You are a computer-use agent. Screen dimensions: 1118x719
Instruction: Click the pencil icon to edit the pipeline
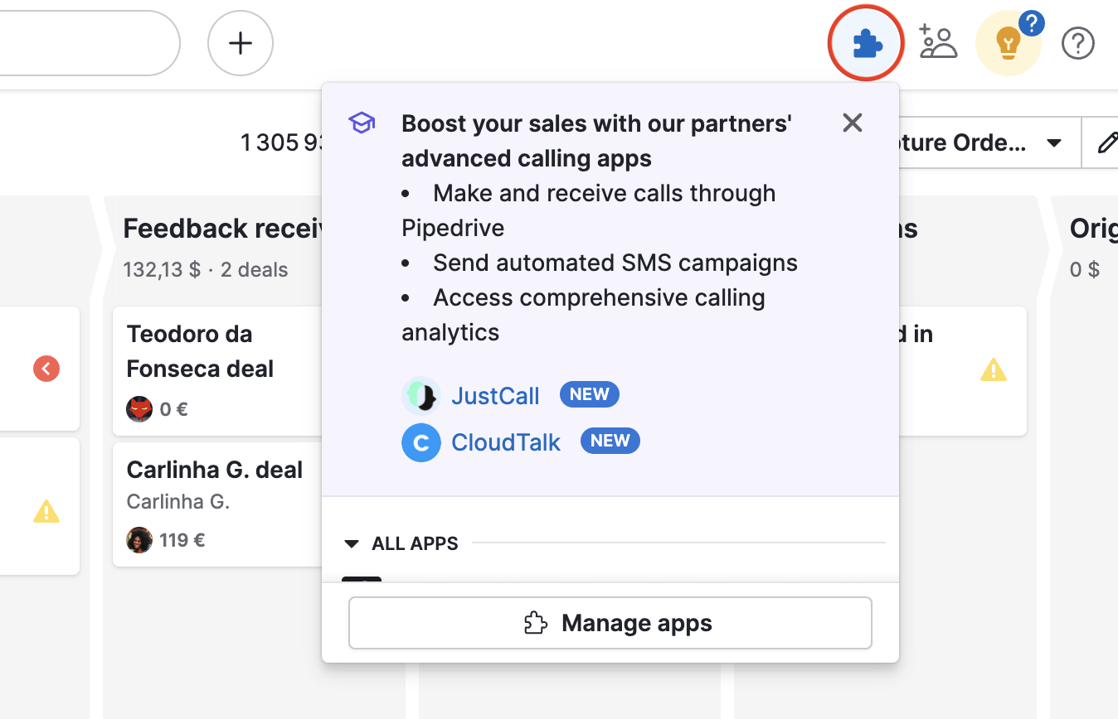tap(1106, 142)
